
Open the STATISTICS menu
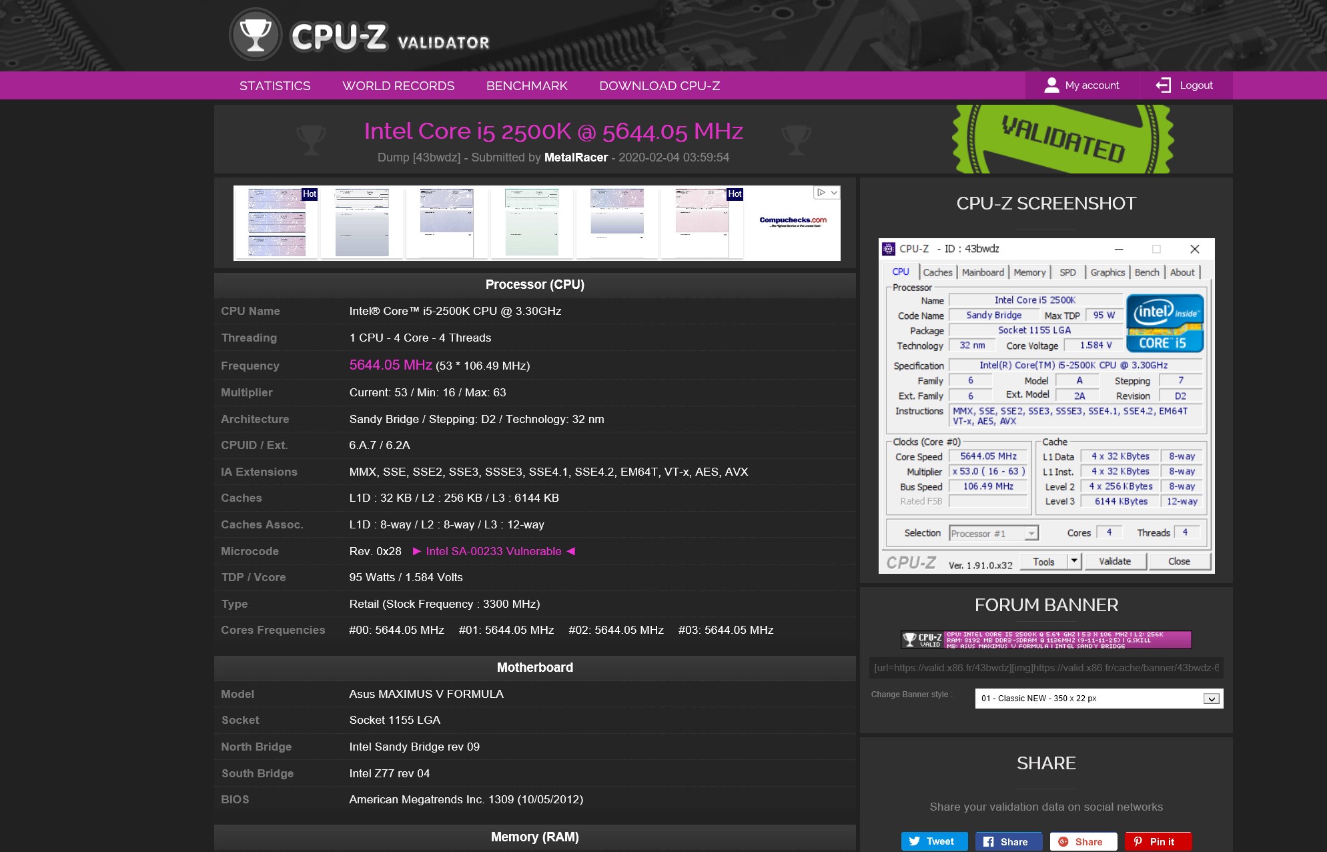(x=275, y=85)
